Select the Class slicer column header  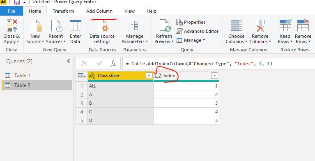click(x=120, y=76)
